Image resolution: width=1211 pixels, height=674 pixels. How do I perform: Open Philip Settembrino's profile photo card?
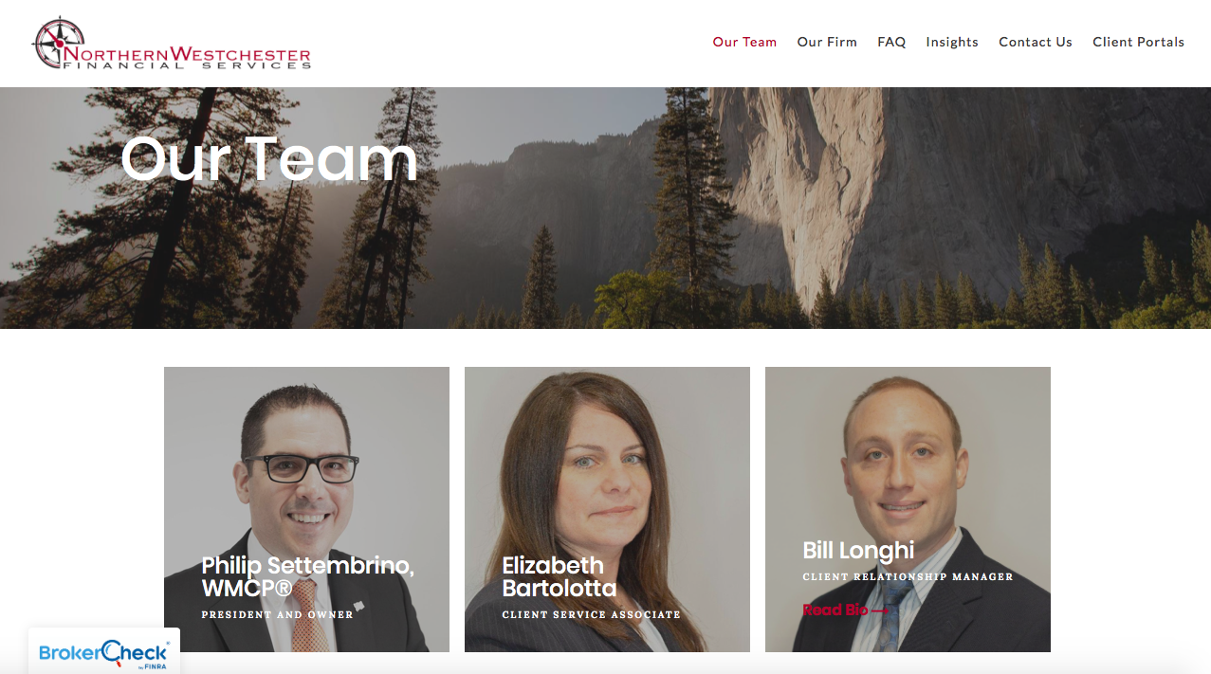click(x=306, y=509)
